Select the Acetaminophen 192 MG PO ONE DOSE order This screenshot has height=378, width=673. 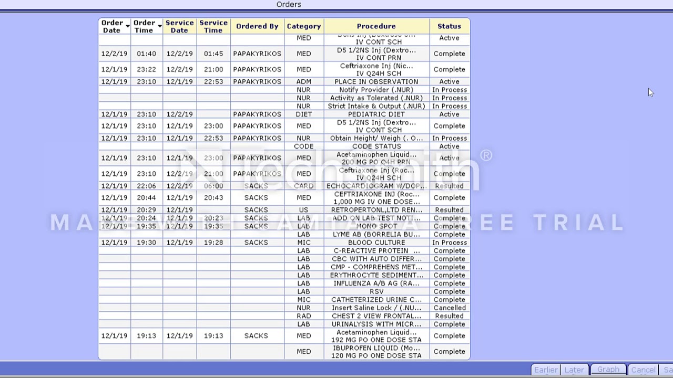pos(376,336)
